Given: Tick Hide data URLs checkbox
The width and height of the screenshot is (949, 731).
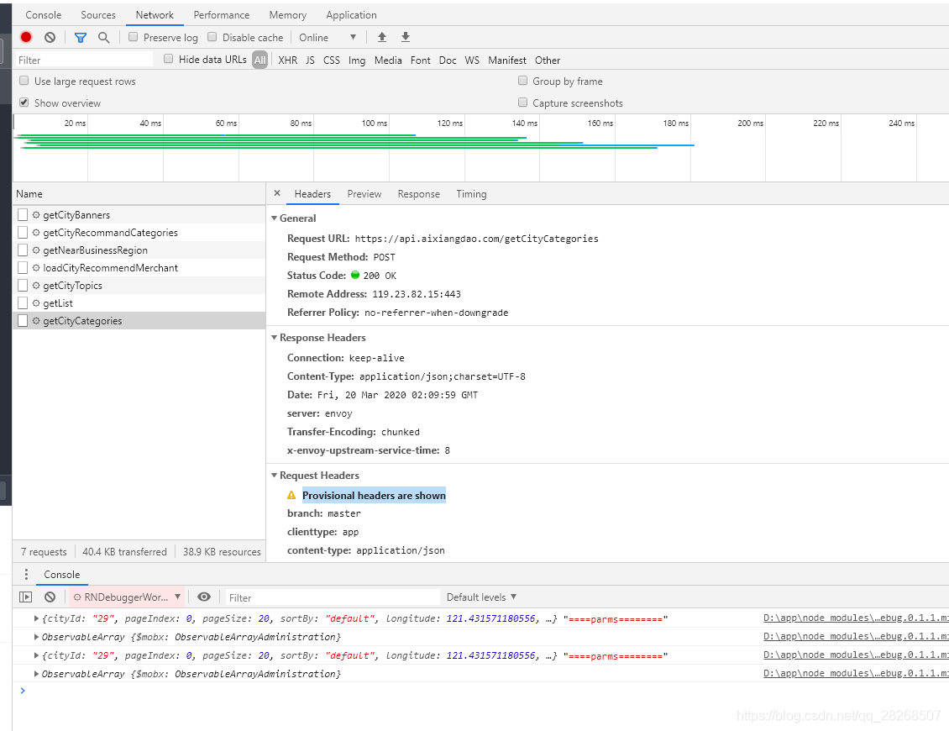Looking at the screenshot, I should pos(168,59).
